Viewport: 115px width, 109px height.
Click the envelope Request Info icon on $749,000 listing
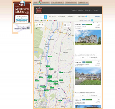[90, 95]
